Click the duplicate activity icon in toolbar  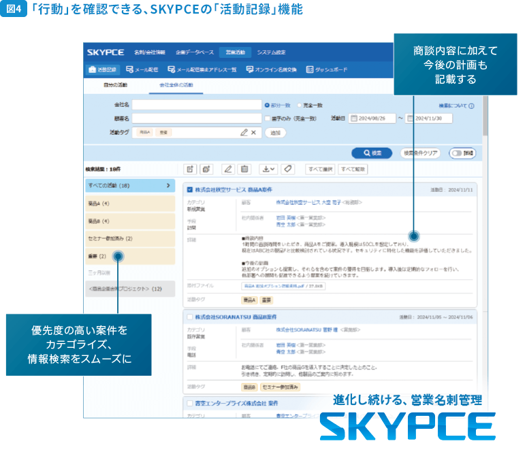tap(207, 169)
